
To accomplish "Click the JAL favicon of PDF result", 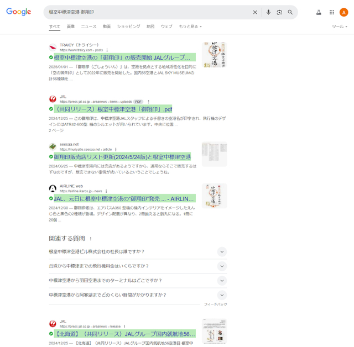I will pos(53,99).
